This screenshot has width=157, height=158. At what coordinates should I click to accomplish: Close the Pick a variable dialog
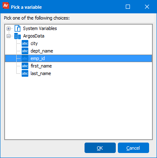point(147,7)
